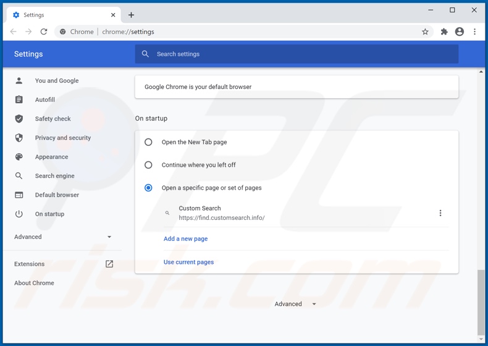Screen dimensions: 488x346
Task: Focus the Search settings input field
Action: [x=303, y=54]
